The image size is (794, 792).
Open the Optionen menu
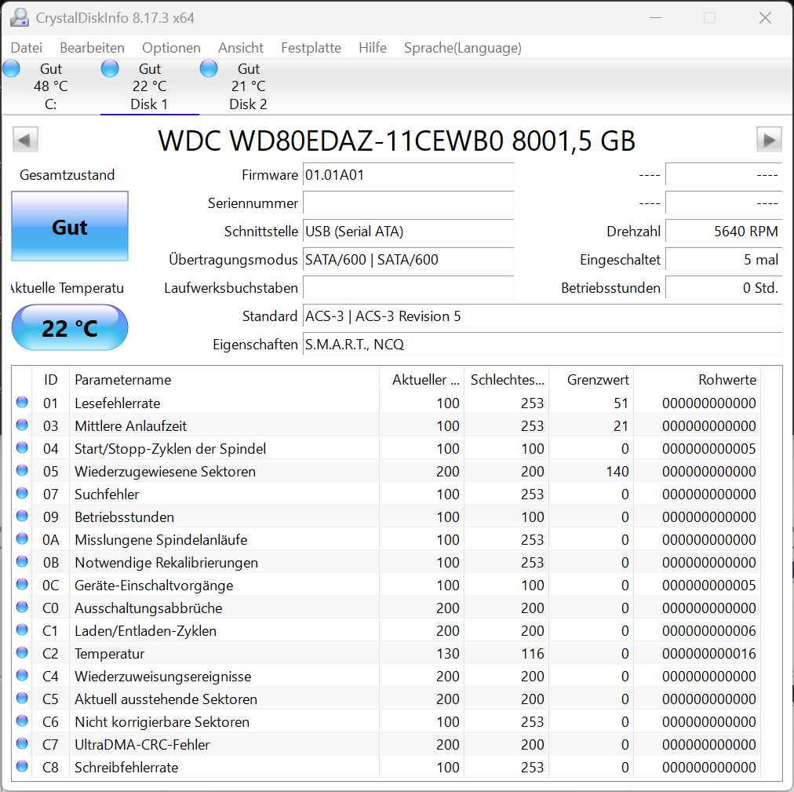[171, 48]
